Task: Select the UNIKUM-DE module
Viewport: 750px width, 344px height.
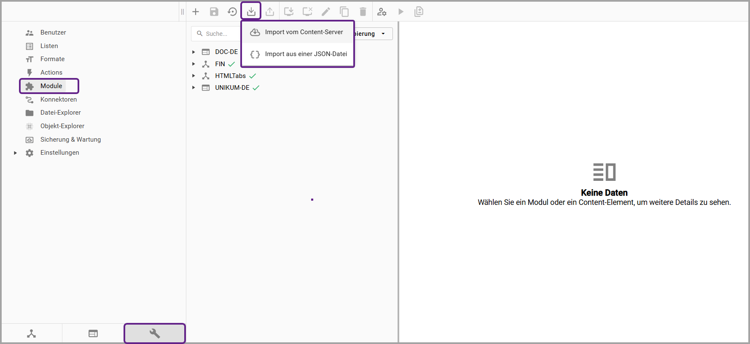Action: coord(232,88)
